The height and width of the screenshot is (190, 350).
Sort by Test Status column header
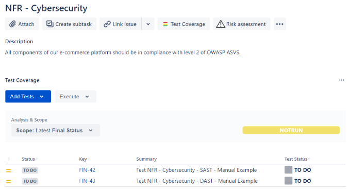click(297, 159)
